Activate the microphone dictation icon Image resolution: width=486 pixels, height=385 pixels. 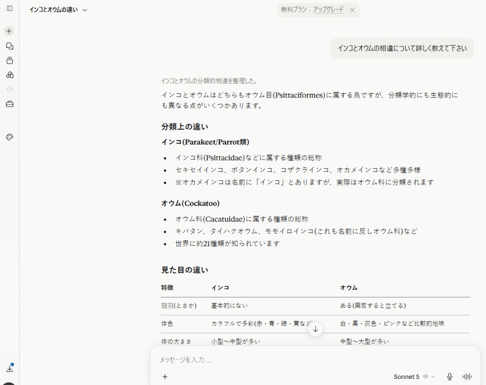[x=449, y=376]
